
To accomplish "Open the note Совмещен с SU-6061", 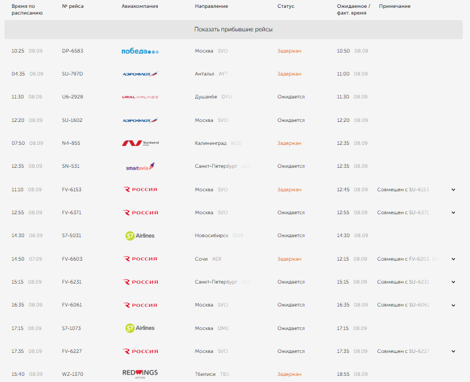I will 403,305.
